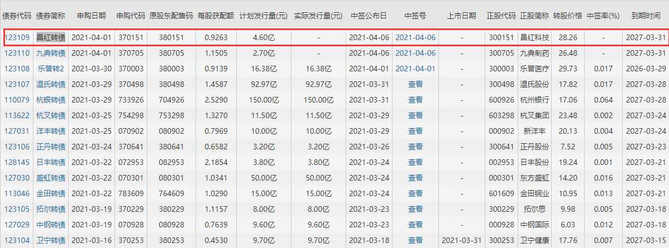Open bond code link 123104
The width and height of the screenshot is (669, 248).
[17, 241]
